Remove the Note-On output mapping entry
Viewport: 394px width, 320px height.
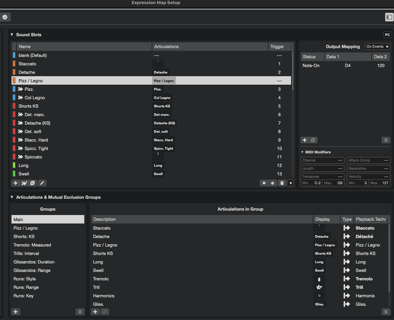(x=386, y=140)
